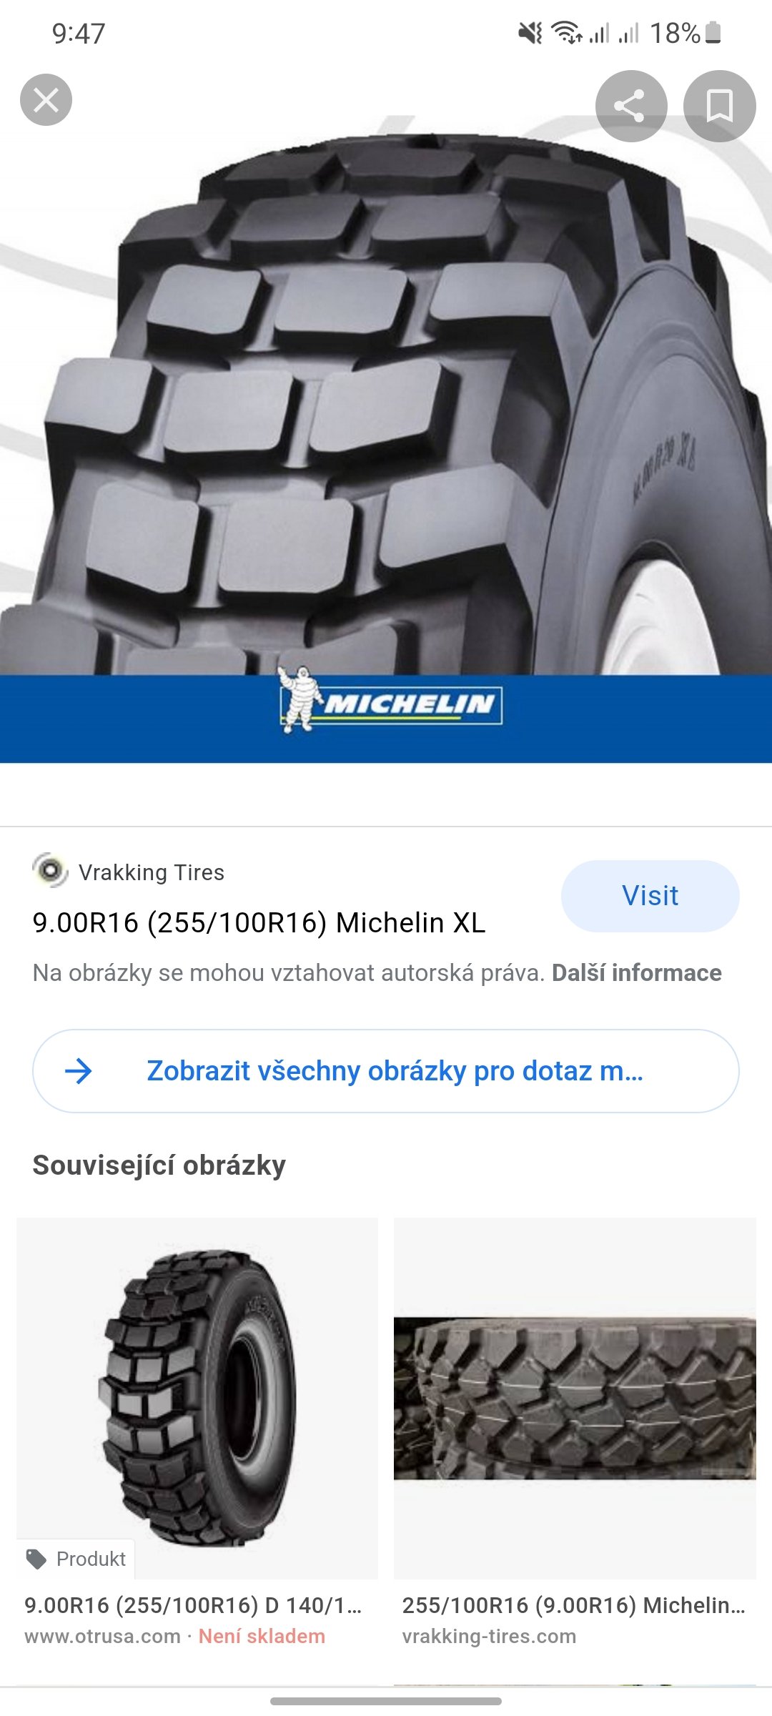Click the Visit button
This screenshot has height=1716, width=772.
pyautogui.click(x=650, y=896)
